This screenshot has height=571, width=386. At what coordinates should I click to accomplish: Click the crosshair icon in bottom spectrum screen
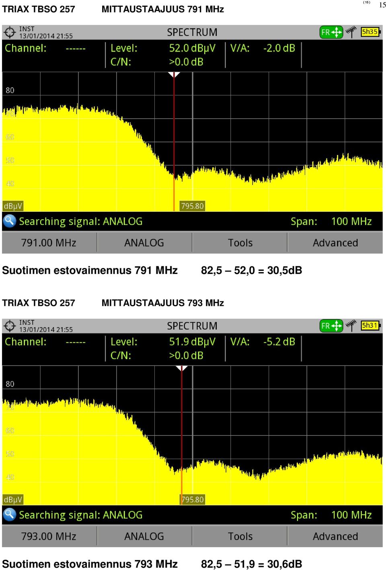point(10,326)
